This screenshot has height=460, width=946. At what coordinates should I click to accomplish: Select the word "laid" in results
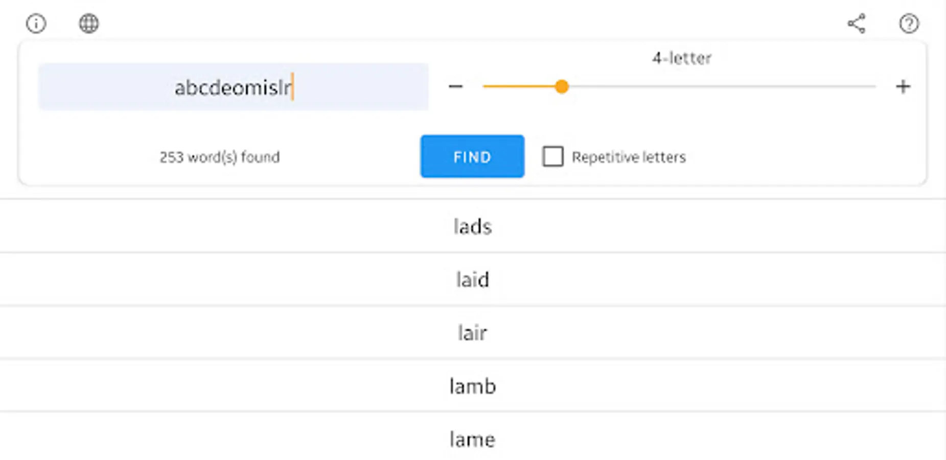point(473,280)
